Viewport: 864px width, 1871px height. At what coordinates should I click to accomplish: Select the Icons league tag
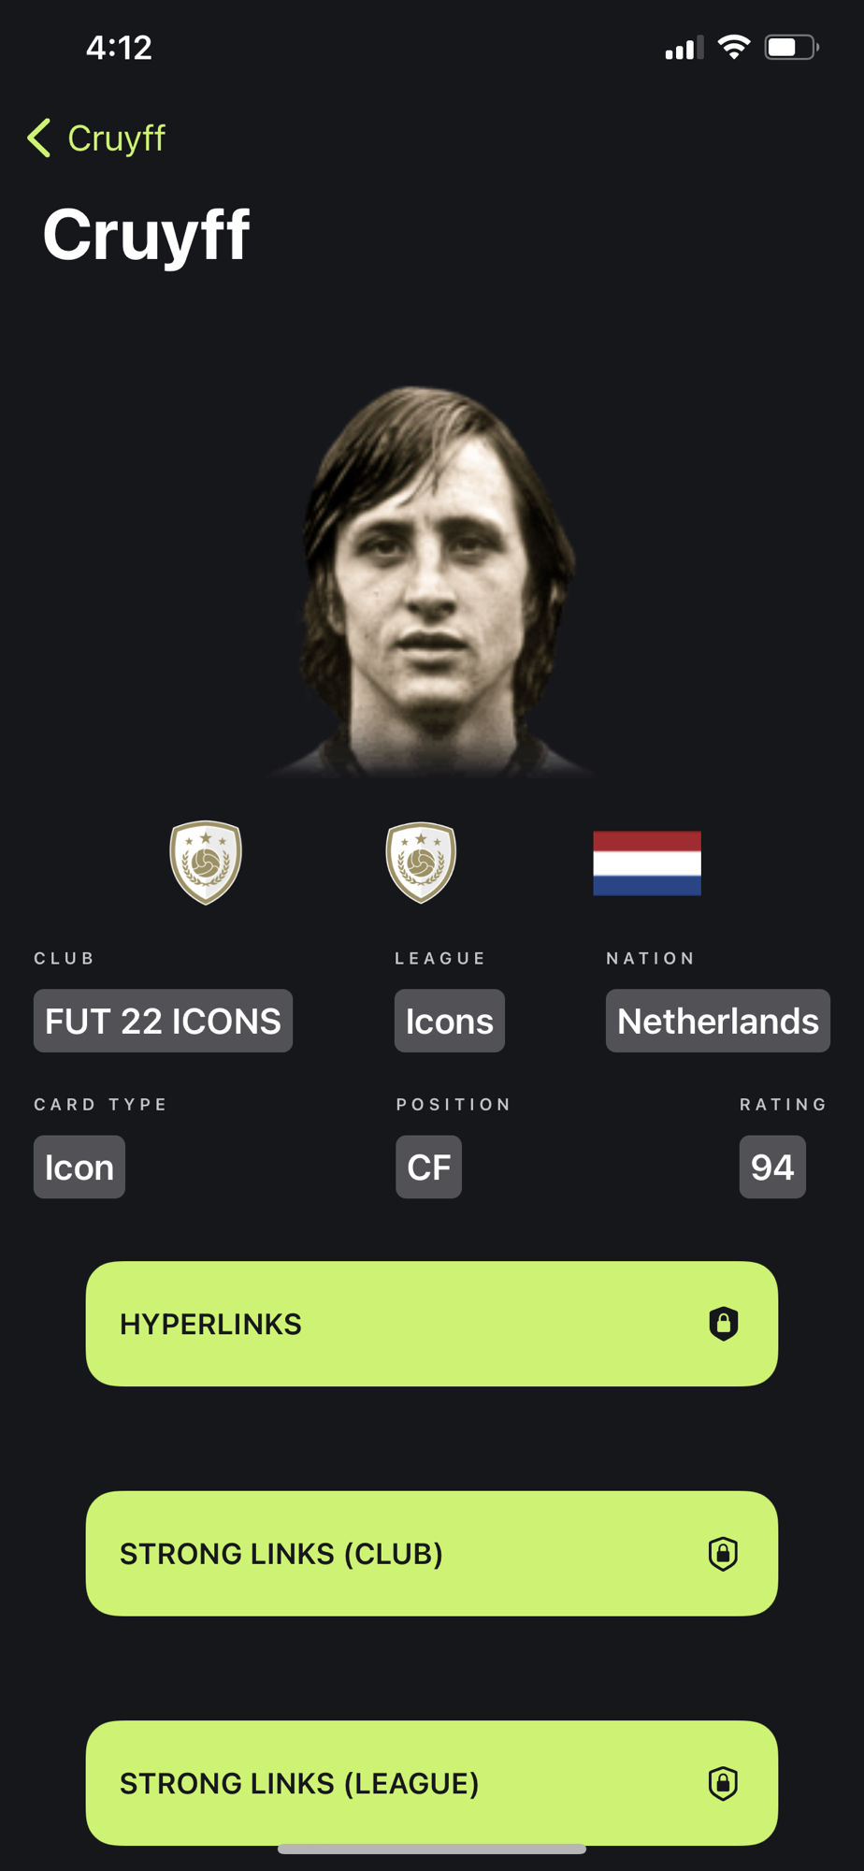pyautogui.click(x=450, y=1021)
